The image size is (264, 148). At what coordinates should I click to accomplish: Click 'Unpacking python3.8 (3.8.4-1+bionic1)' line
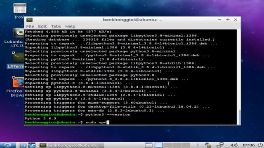tap(78, 83)
